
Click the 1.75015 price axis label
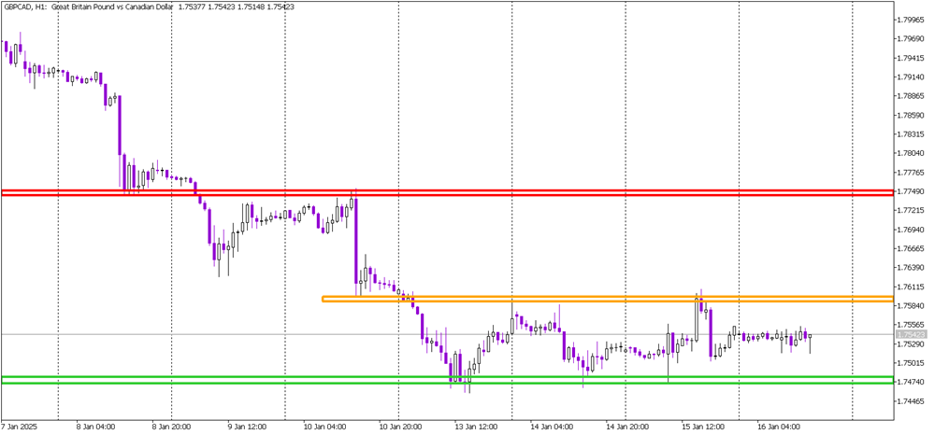coord(912,362)
